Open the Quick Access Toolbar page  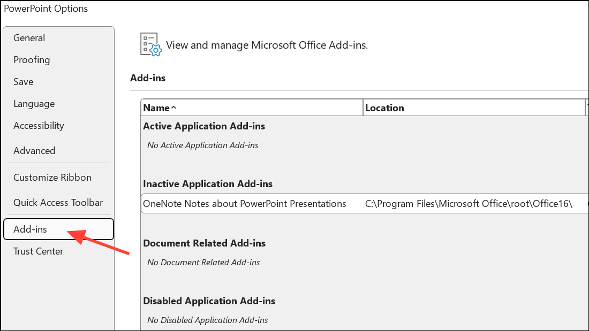(x=58, y=203)
